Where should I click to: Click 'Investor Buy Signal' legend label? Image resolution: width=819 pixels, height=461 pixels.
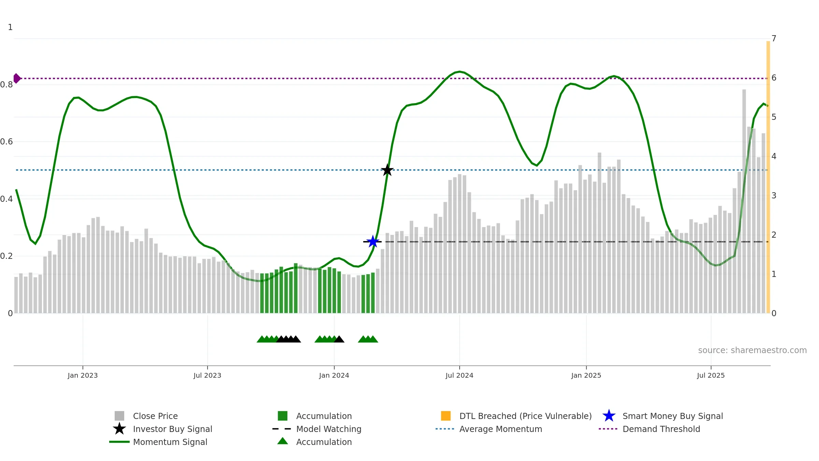(173, 429)
